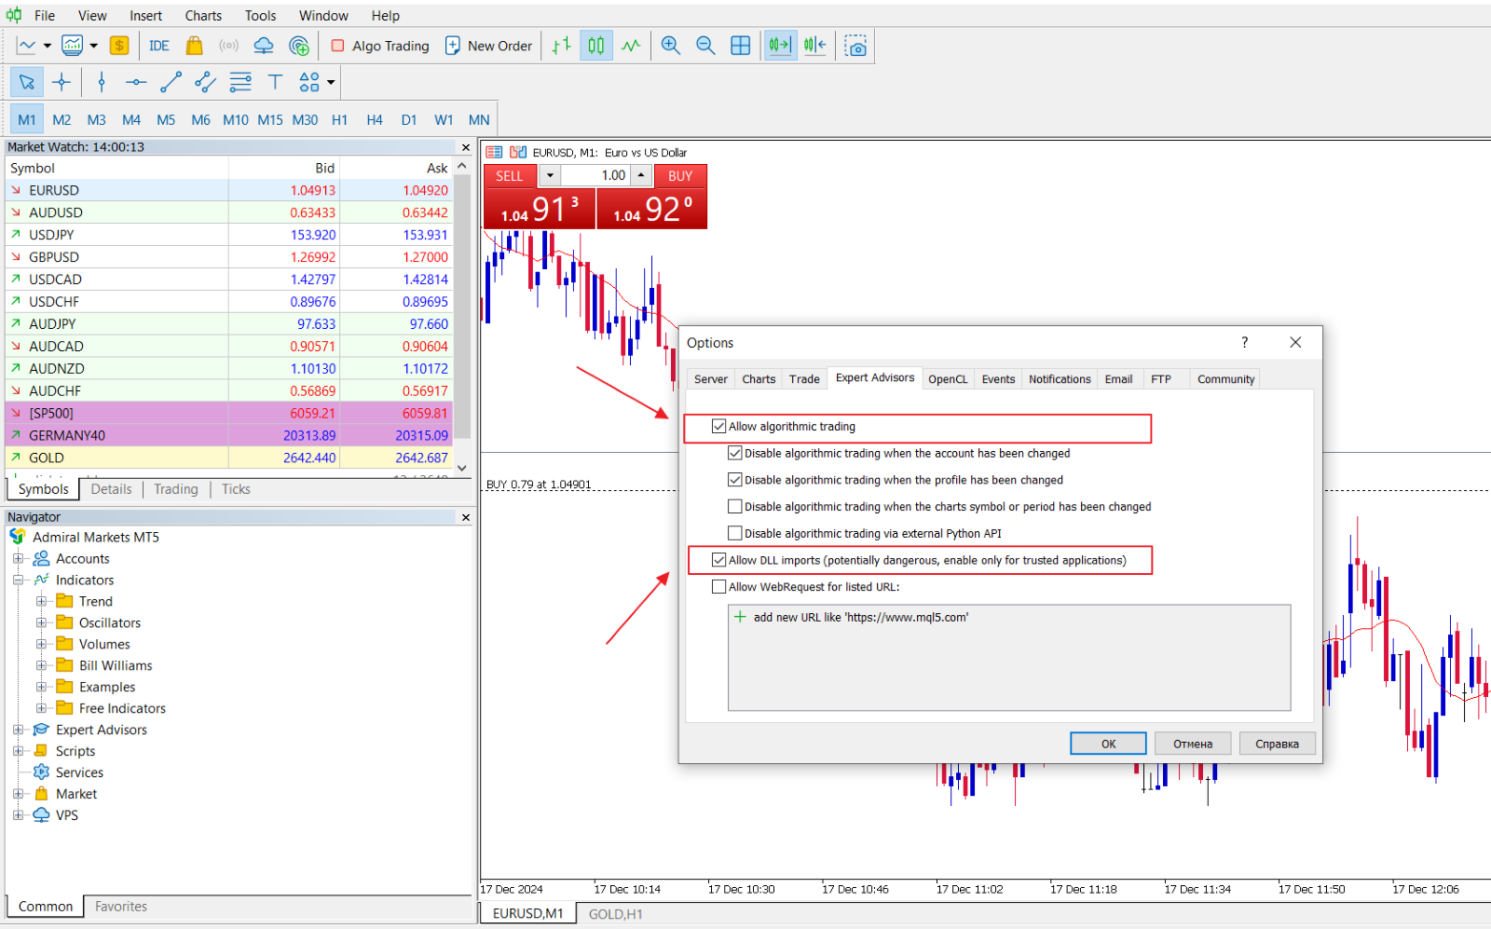
Task: Select the vertical line drawing tool
Action: click(102, 82)
